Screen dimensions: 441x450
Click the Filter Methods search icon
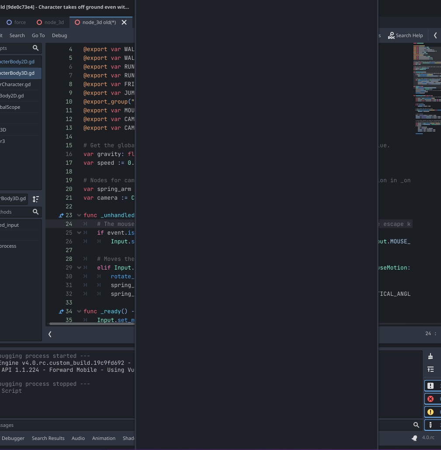(x=36, y=212)
